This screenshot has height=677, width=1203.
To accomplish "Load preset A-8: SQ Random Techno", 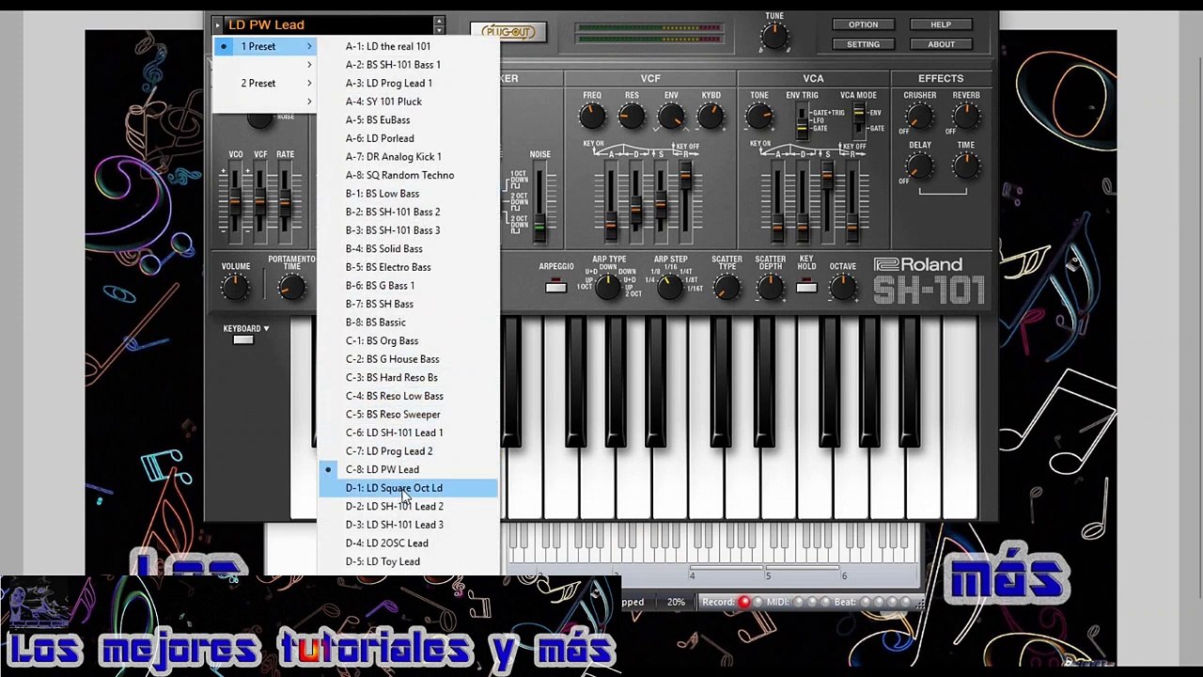I will (408, 175).
